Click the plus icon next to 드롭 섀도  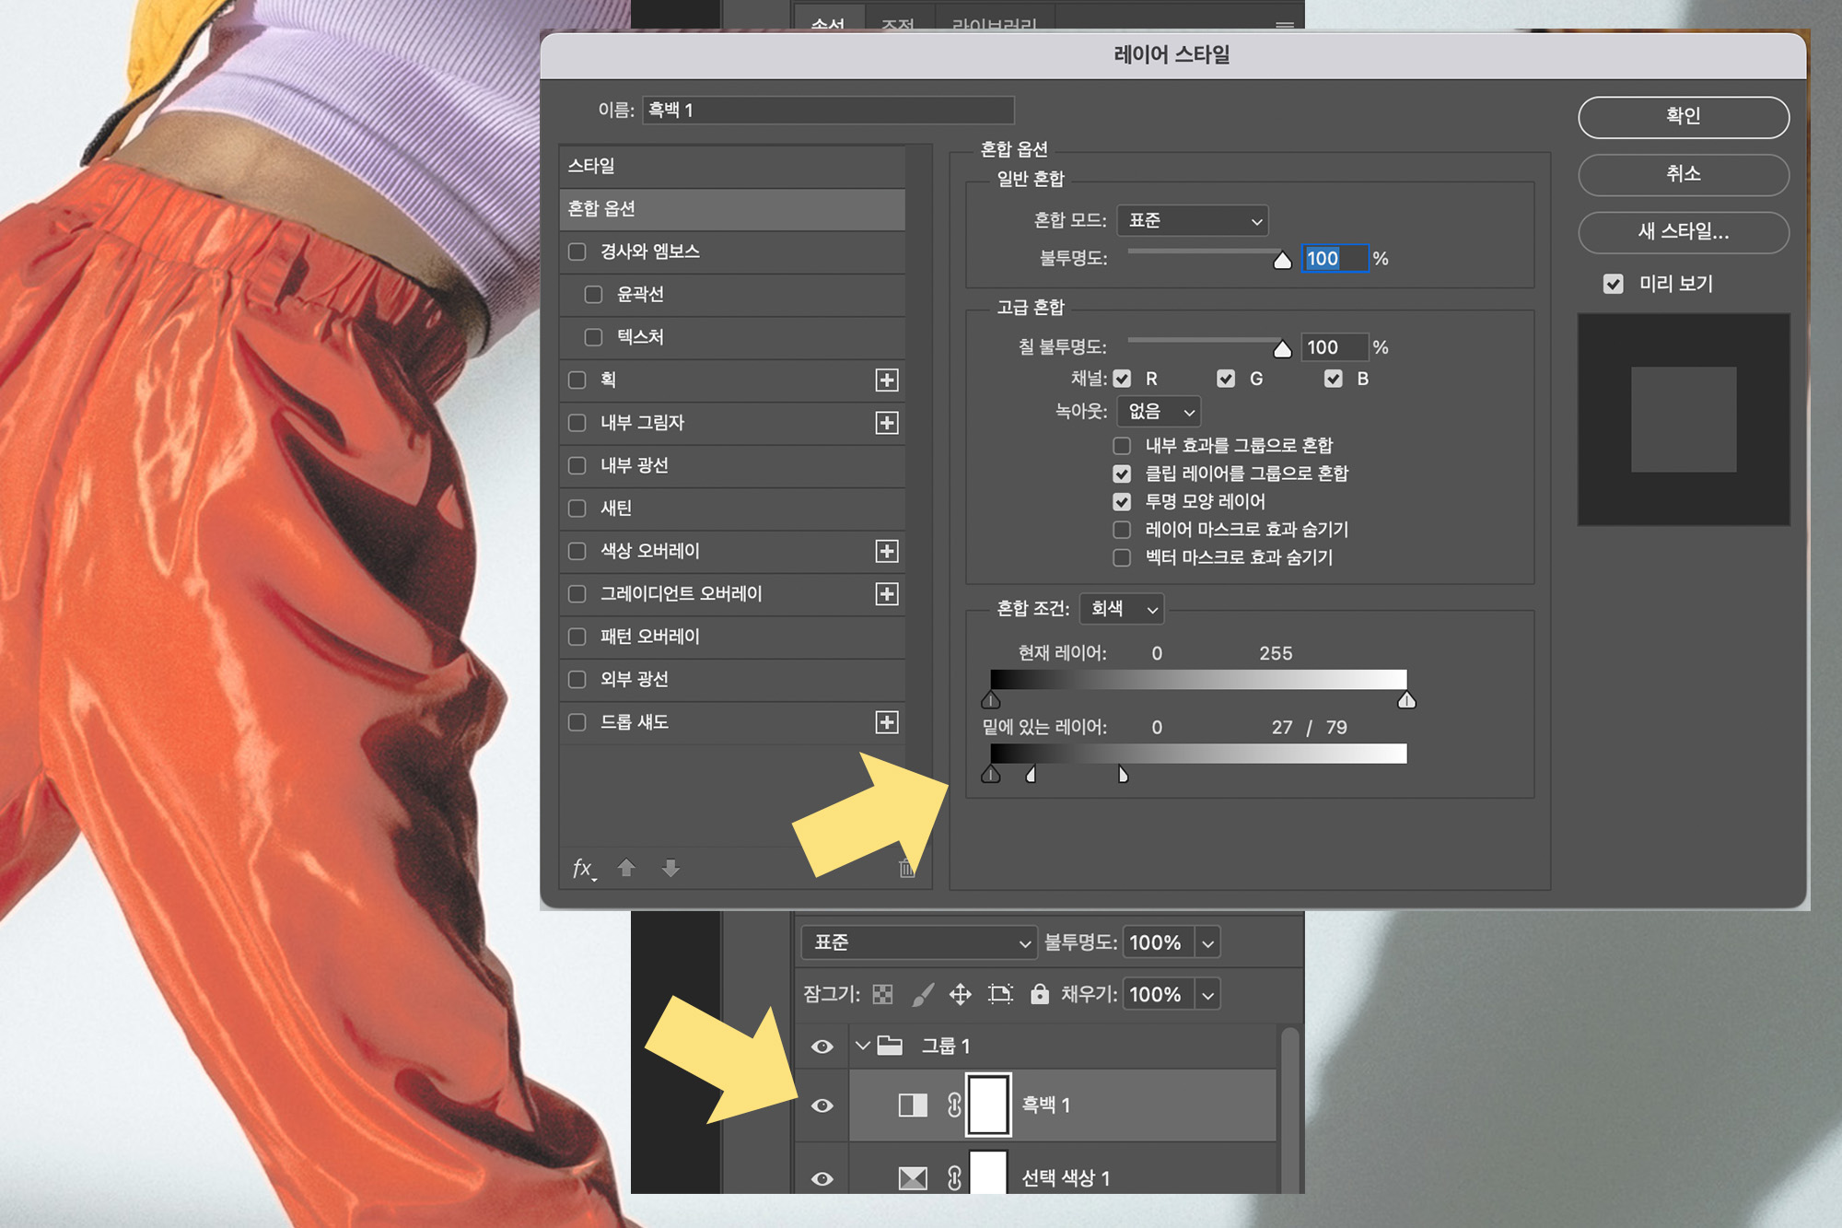886,722
